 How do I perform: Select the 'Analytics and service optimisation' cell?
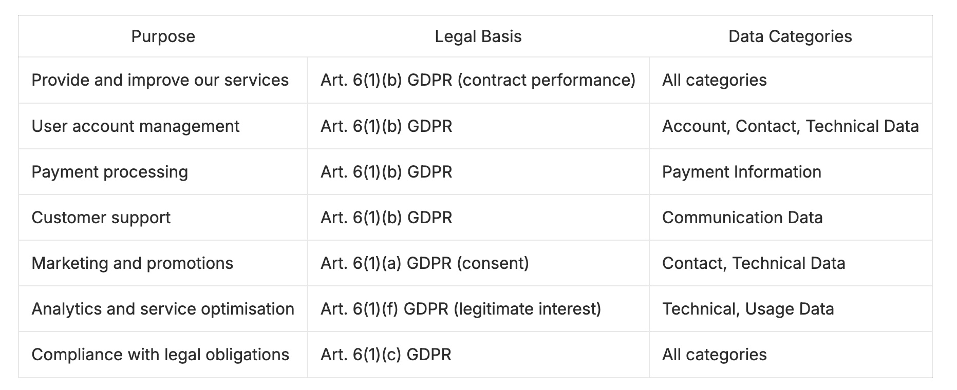[x=162, y=309]
